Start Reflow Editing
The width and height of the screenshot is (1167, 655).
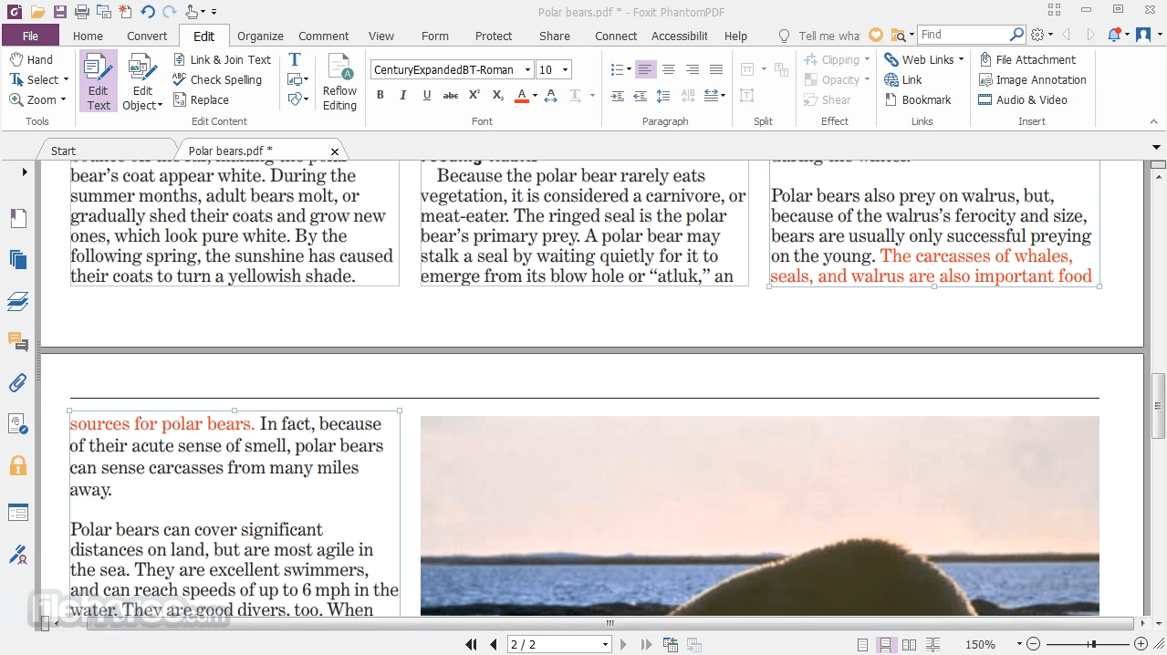pos(339,82)
